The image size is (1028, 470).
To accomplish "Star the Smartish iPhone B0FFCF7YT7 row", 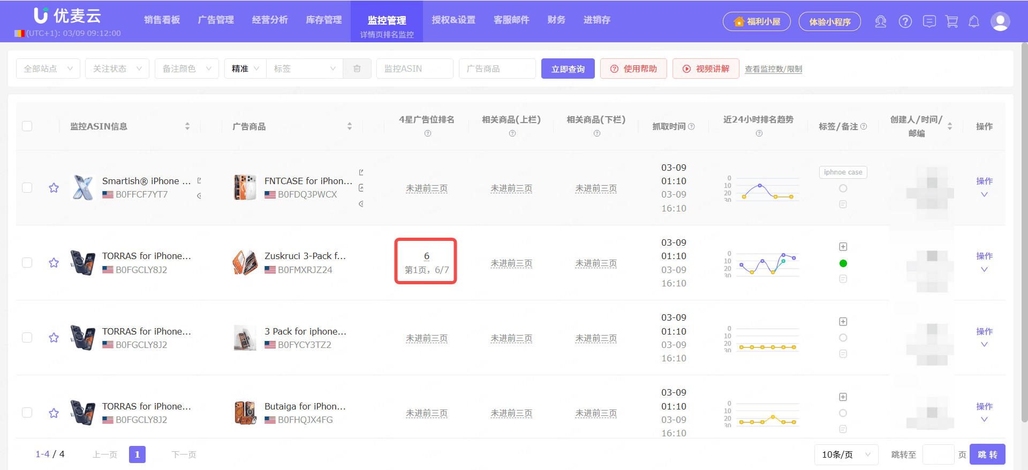I will pyautogui.click(x=54, y=188).
